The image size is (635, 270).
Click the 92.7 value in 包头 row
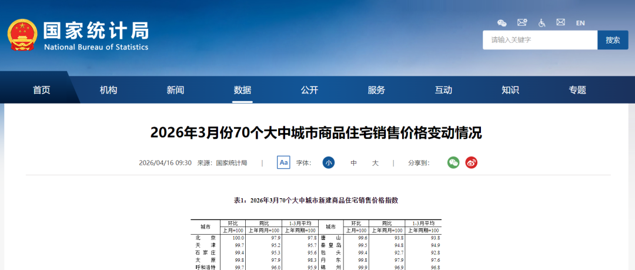[399, 252]
